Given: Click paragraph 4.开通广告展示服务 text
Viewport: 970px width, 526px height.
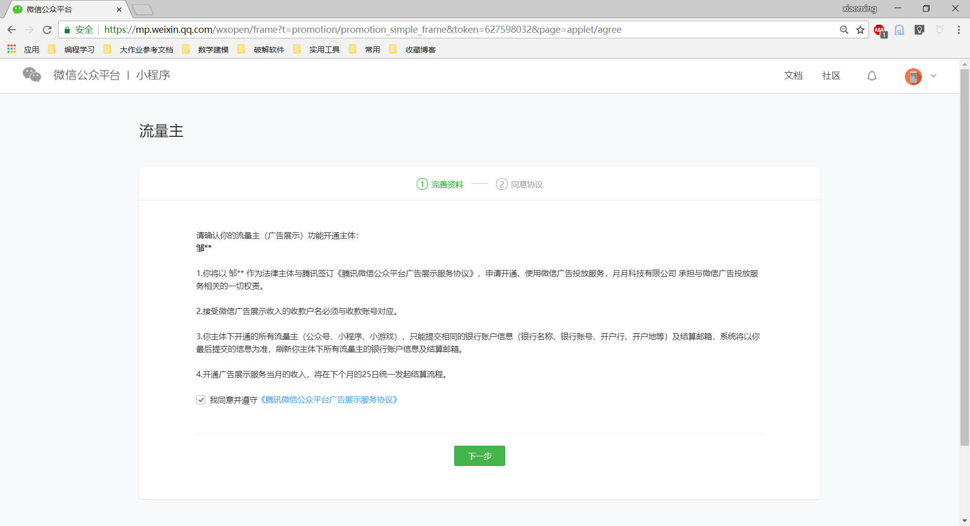Looking at the screenshot, I should coord(323,374).
